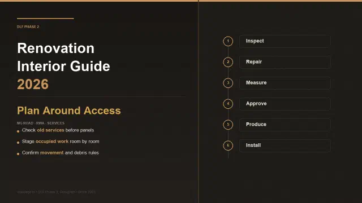Open the Inspect step box
Viewport: 362px width, 203px height.
click(x=285, y=41)
